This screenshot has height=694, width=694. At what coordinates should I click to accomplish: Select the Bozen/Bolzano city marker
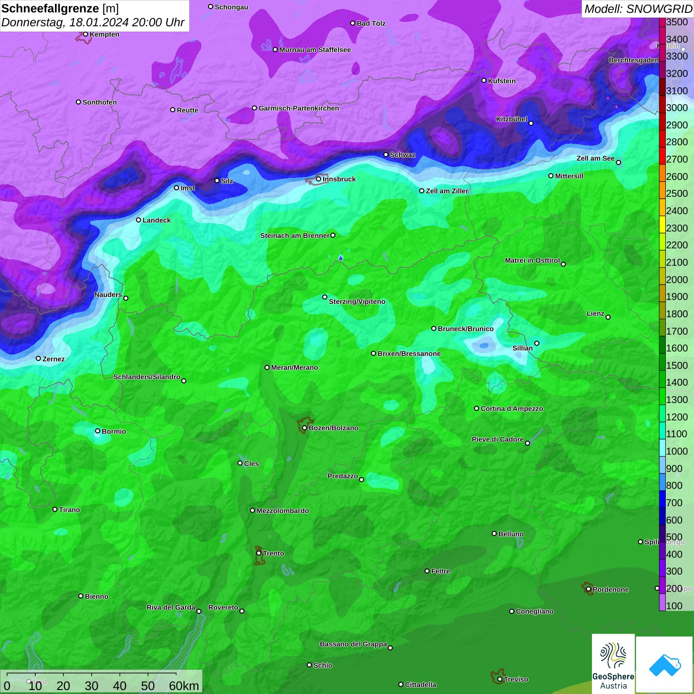pos(304,428)
